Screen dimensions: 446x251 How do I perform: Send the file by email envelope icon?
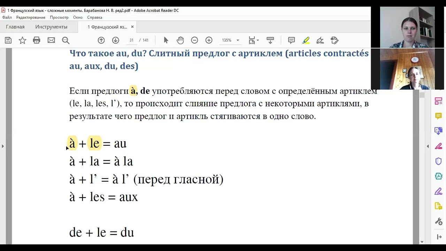click(51, 40)
